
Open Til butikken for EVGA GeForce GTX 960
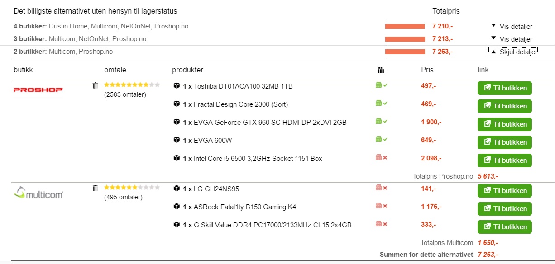[505, 124]
